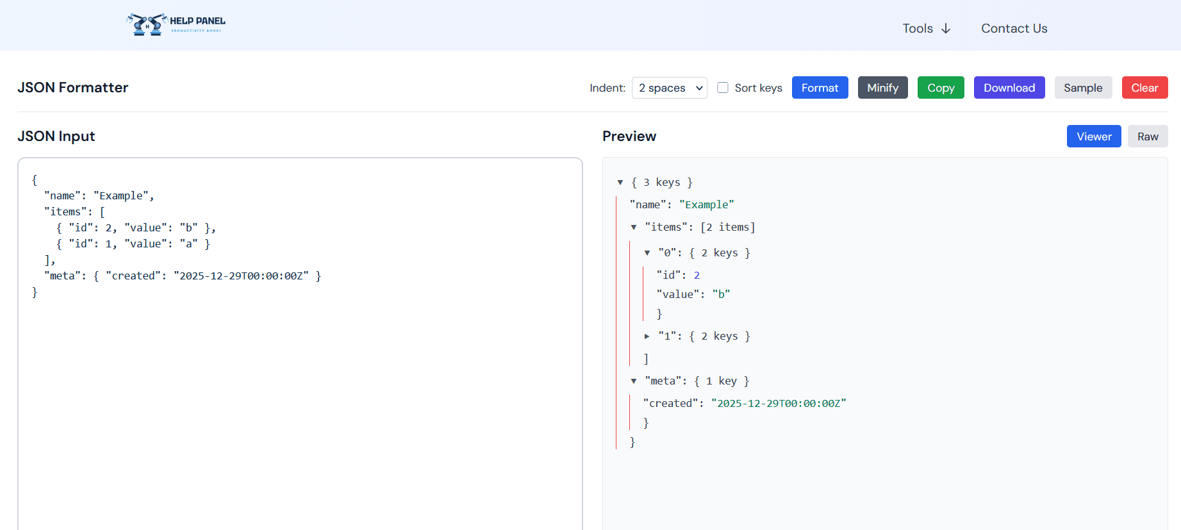This screenshot has height=530, width=1181.
Task: Collapse the root 3 keys object
Action: coord(620,183)
